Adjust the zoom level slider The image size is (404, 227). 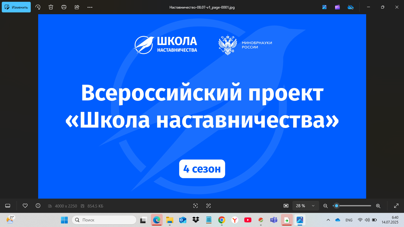click(x=352, y=206)
